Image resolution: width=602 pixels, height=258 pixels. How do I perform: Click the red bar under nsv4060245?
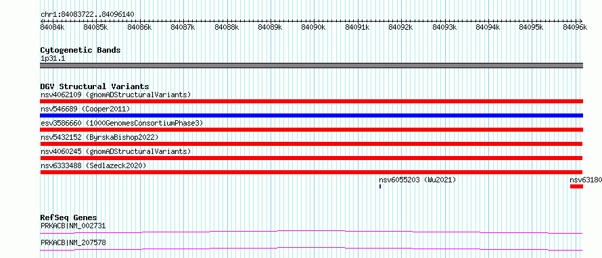(311, 158)
